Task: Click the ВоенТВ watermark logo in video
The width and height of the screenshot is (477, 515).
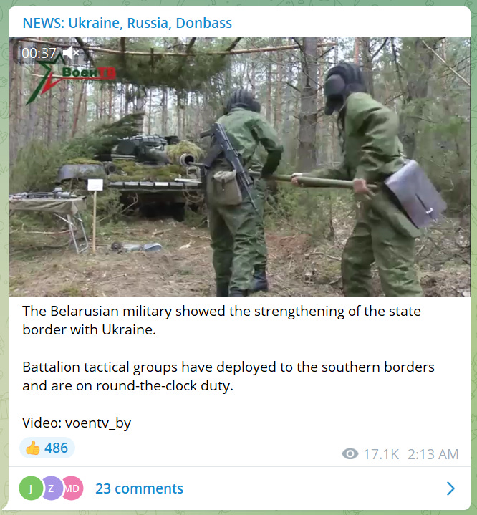Action: tap(71, 79)
